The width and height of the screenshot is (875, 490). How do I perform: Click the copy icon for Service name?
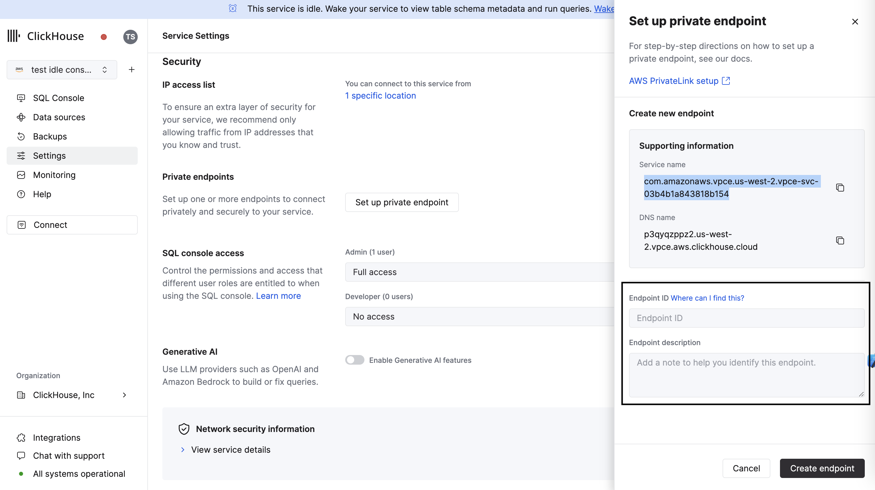click(840, 187)
